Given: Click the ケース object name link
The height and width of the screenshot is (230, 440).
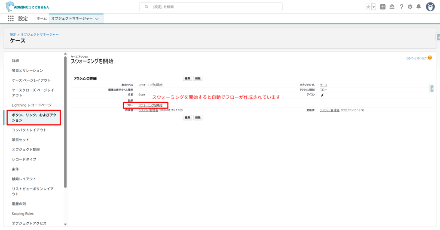Looking at the screenshot, I should coord(324,85).
